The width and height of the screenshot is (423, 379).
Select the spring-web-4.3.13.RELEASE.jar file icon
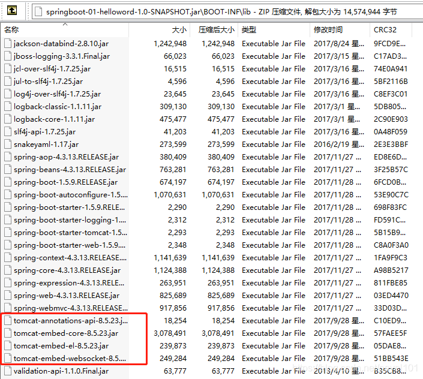[8, 296]
